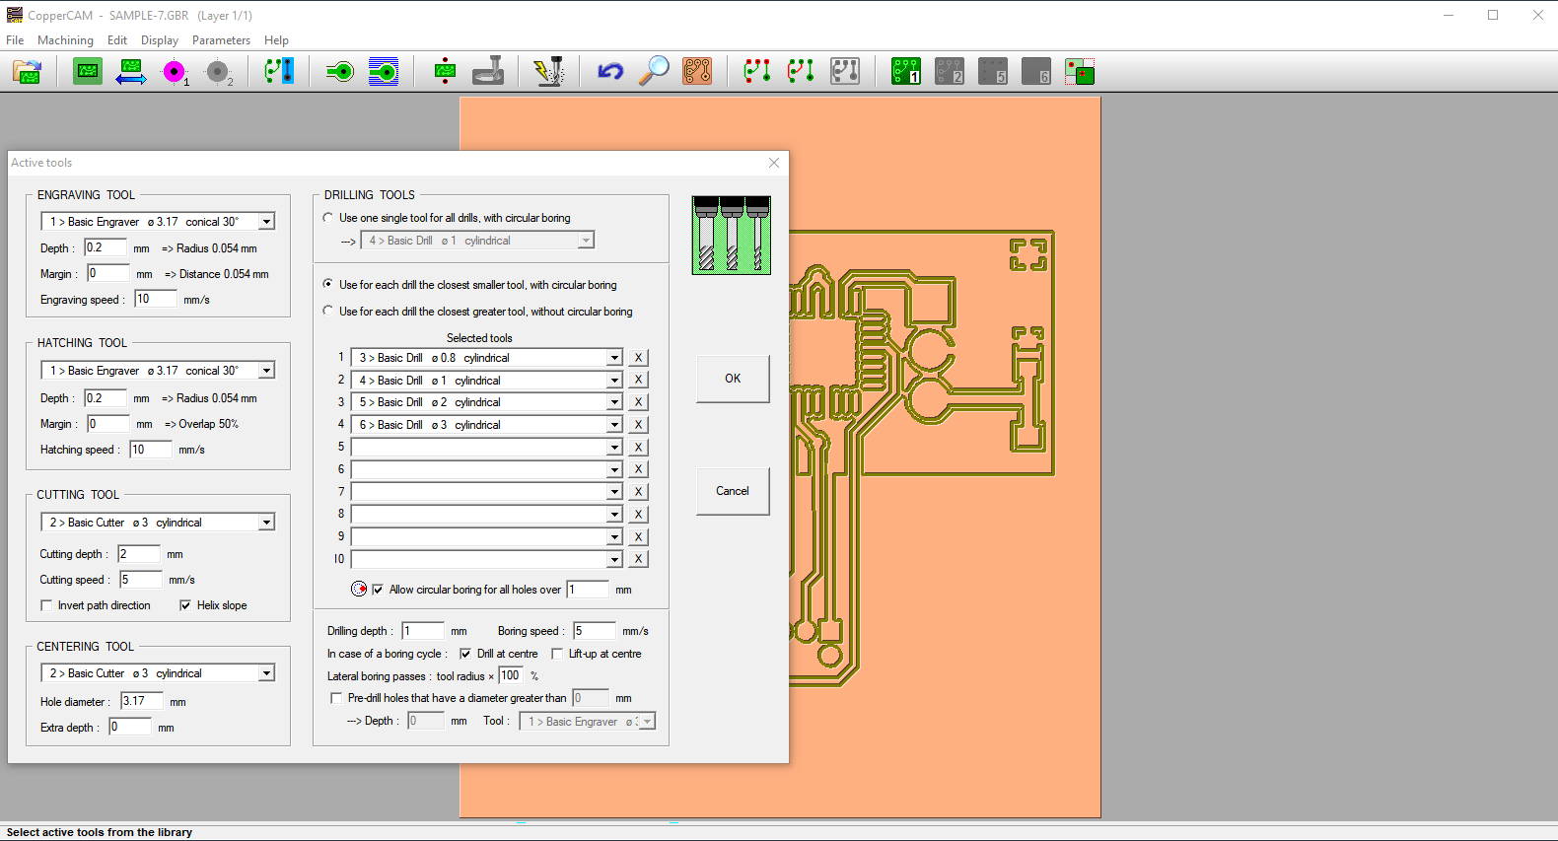Enable the Invert path direction checkbox
The height and width of the screenshot is (841, 1558).
click(46, 605)
